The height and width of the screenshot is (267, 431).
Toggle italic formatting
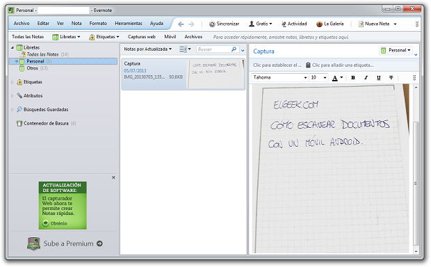pos(366,78)
